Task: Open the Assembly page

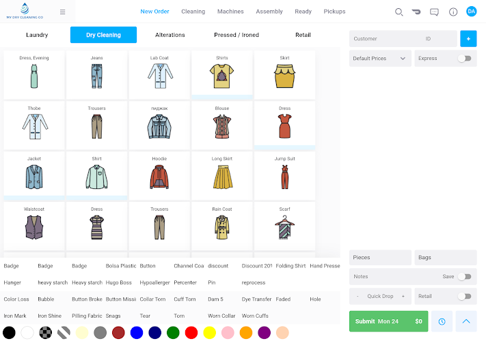Action: click(x=269, y=12)
